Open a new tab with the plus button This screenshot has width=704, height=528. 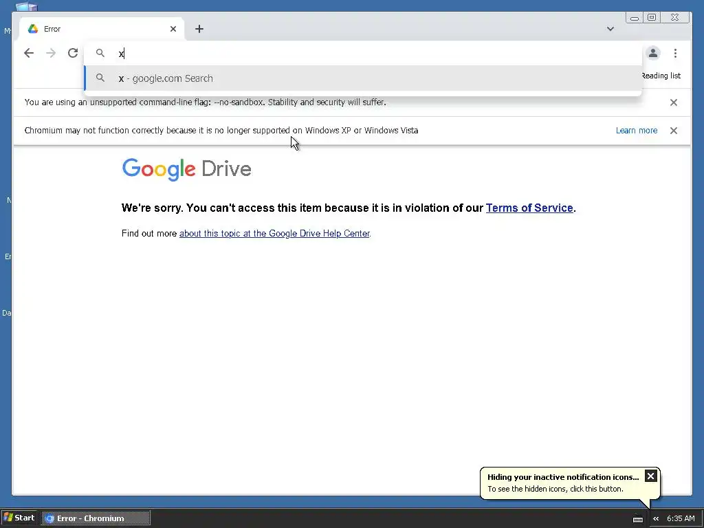(199, 29)
